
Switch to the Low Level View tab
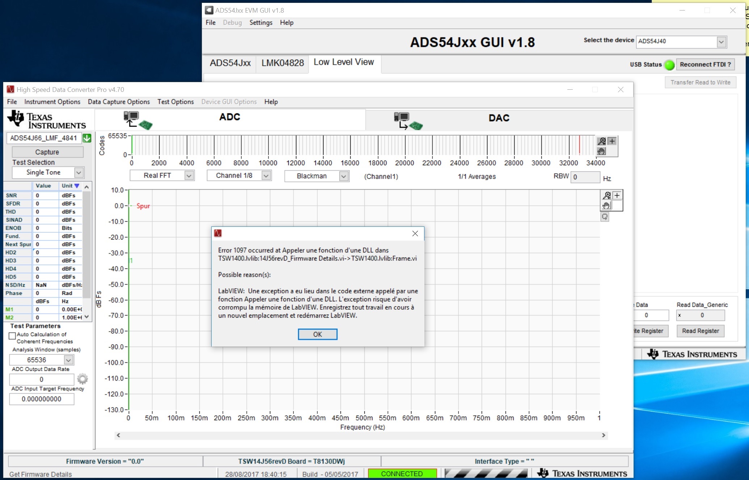(344, 62)
